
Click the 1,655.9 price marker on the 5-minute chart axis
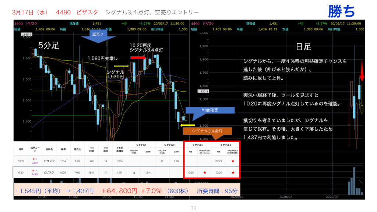(x=26, y=34)
